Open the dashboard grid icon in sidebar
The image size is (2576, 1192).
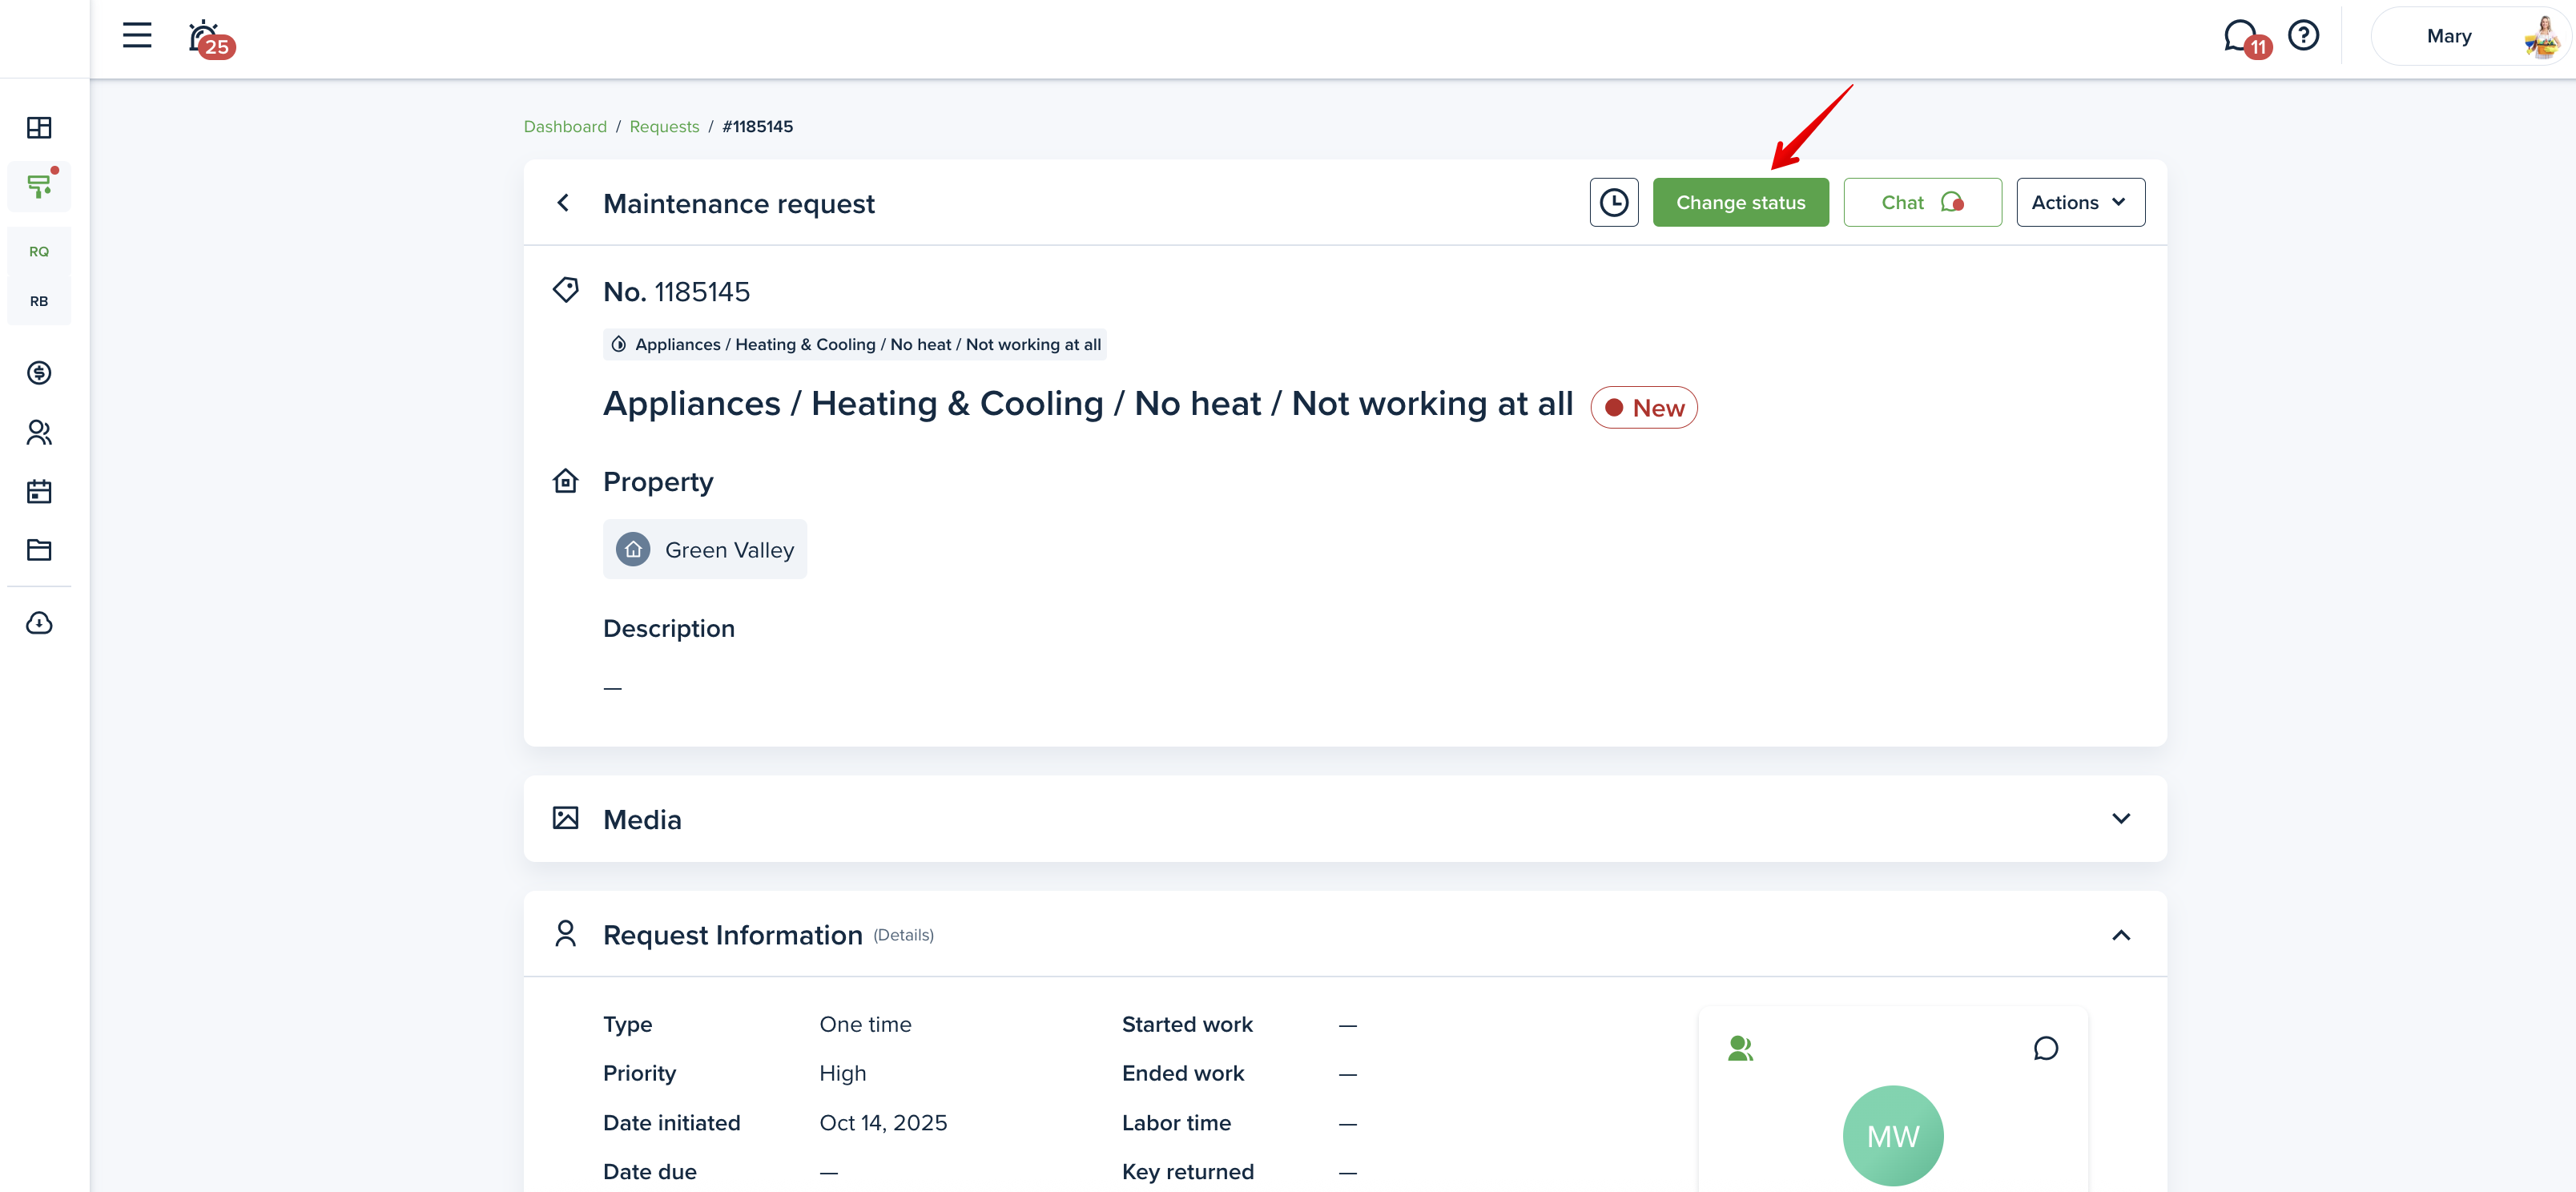point(39,128)
